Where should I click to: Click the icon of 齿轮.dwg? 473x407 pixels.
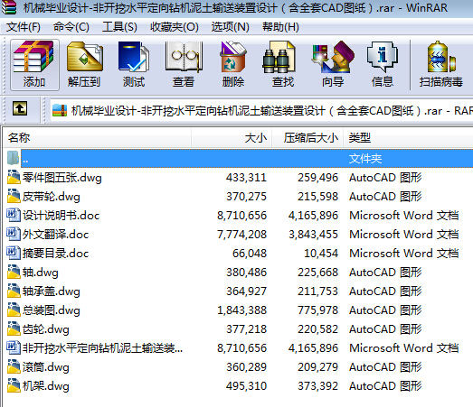[14, 328]
